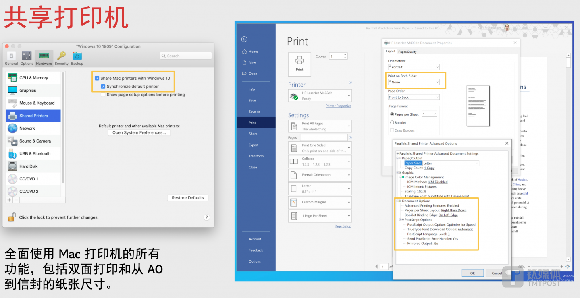Click the Pages range input field
580x298 pixels.
click(x=324, y=137)
